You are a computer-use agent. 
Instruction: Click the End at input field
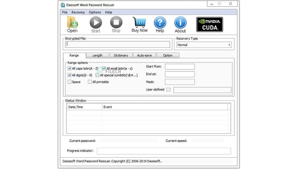pyautogui.click(x=180, y=74)
